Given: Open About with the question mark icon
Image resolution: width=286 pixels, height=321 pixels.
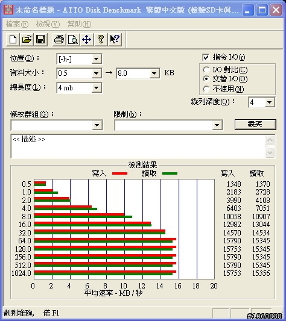Looking at the screenshot, I should pos(101,39).
